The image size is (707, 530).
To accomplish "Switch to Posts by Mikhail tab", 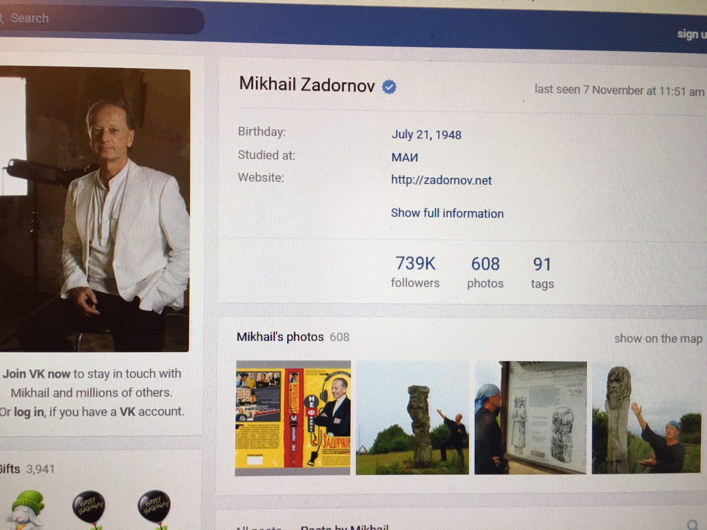I will click(x=344, y=527).
